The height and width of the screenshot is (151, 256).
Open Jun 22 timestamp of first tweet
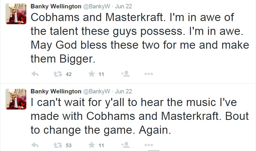click(124, 6)
